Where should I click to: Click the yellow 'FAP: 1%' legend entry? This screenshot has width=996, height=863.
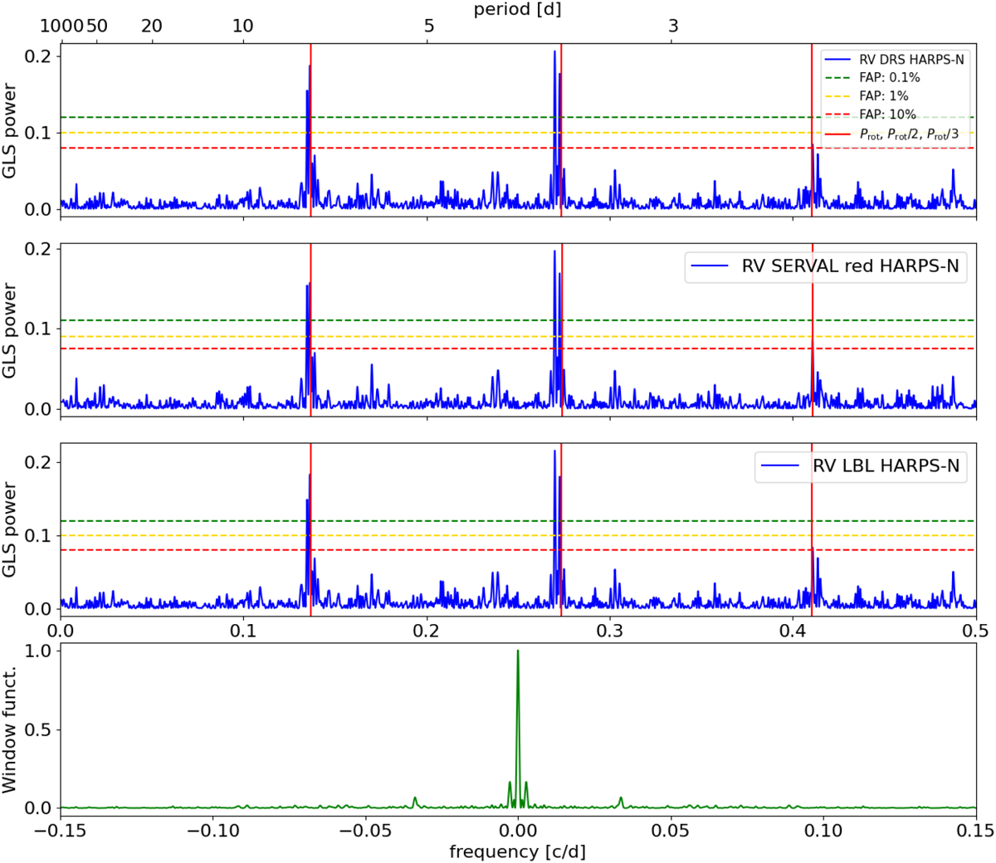[x=883, y=96]
